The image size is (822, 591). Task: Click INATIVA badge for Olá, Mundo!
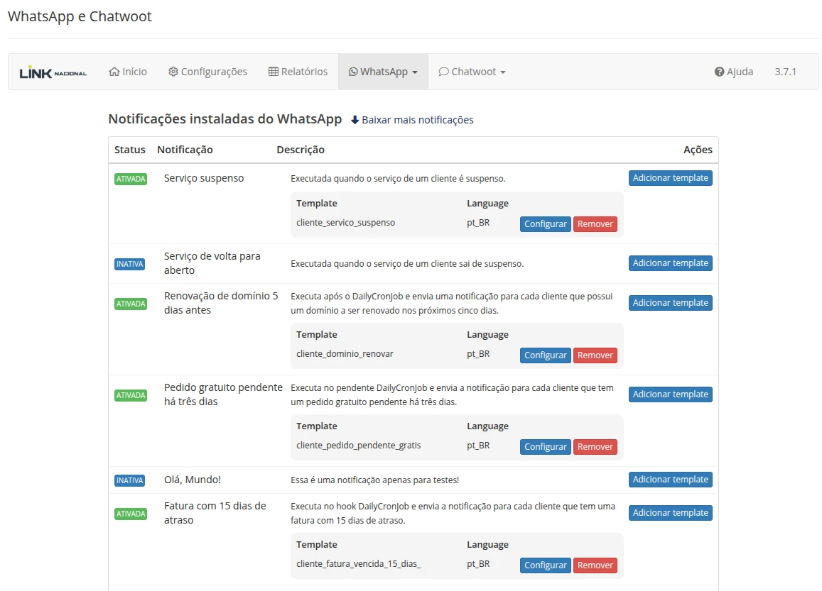click(129, 481)
